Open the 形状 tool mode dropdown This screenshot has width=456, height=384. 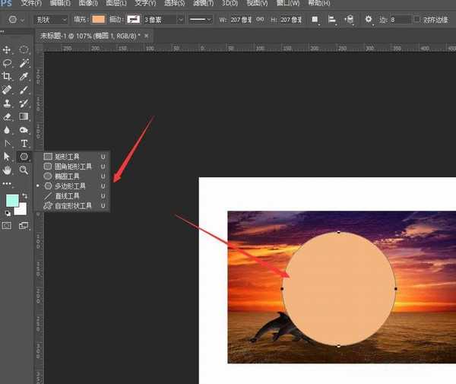pyautogui.click(x=52, y=19)
